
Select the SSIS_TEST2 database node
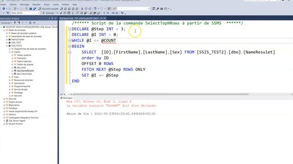coord(16,46)
